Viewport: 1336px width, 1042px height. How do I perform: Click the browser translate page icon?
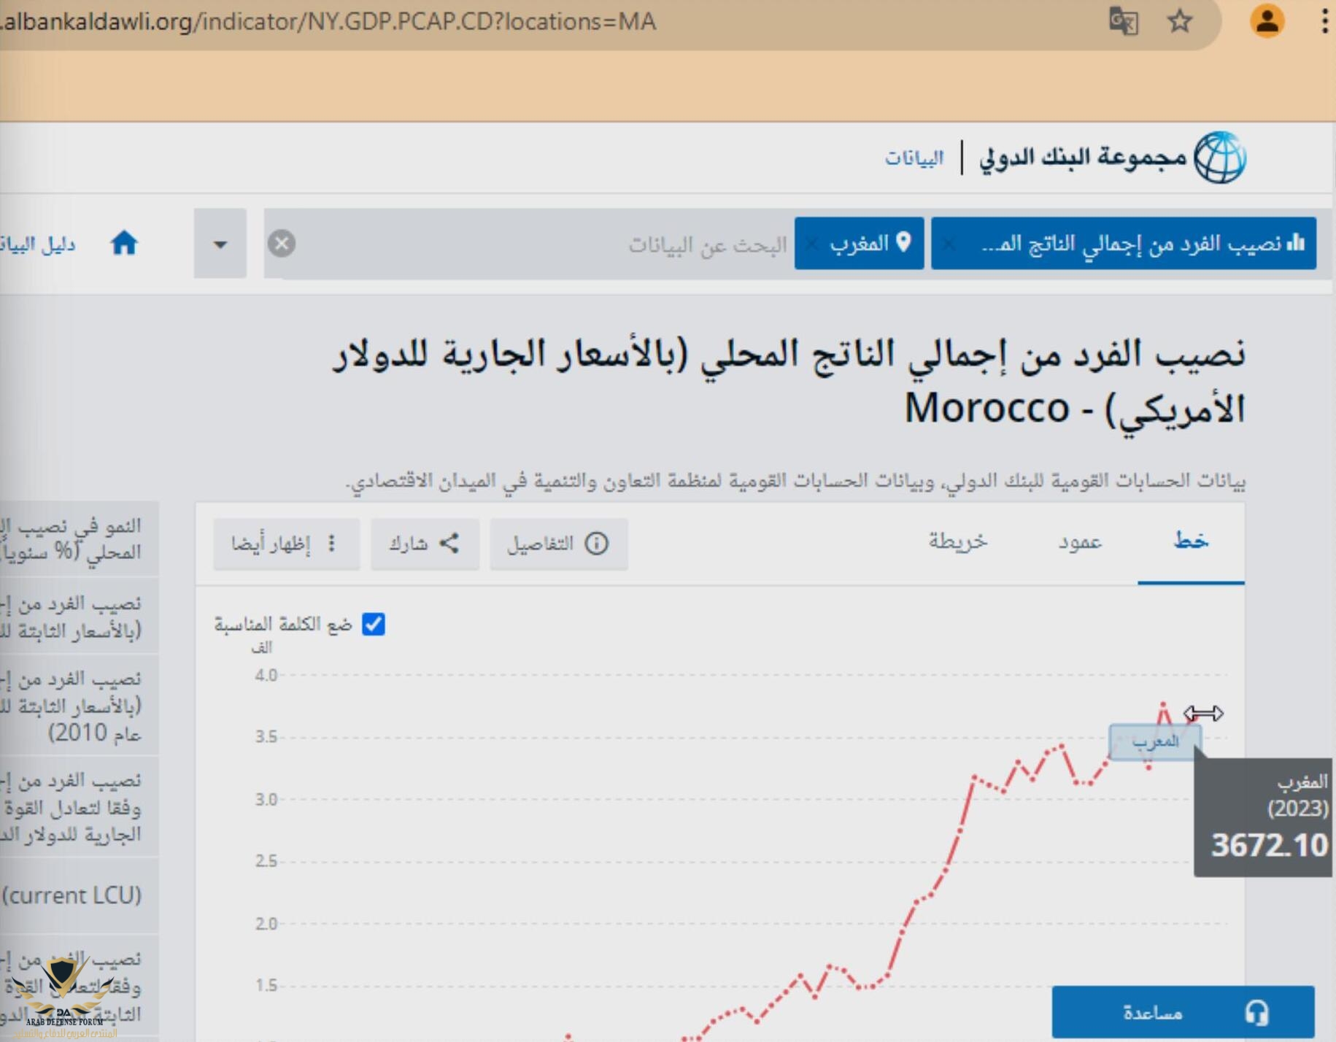tap(1123, 21)
